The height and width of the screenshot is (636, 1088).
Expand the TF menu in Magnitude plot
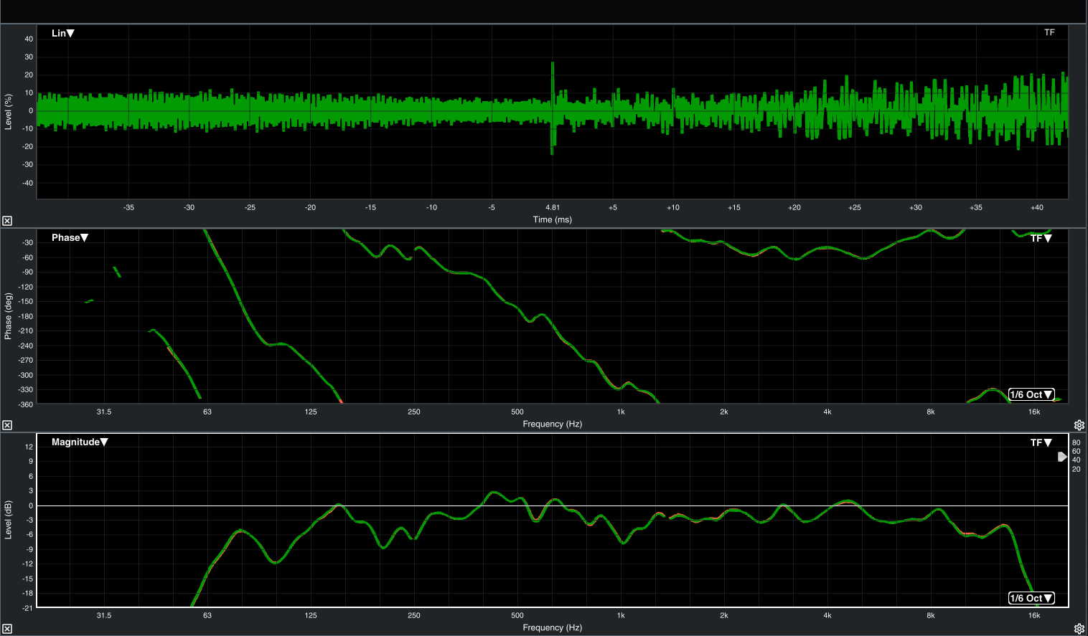[x=1041, y=442]
